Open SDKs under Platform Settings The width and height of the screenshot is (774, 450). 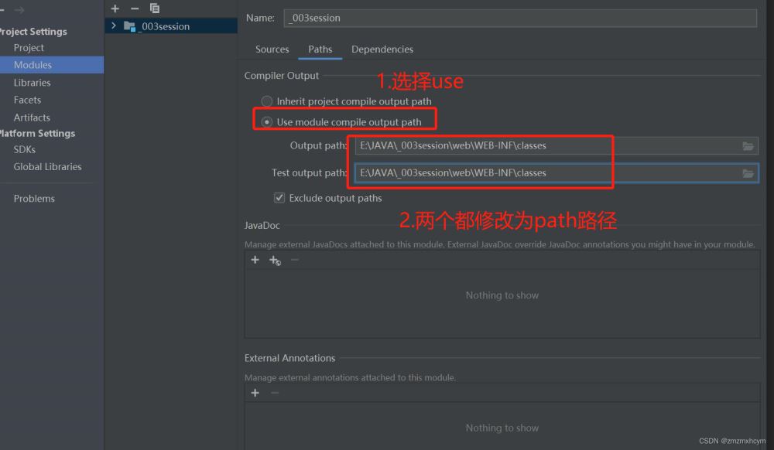(x=25, y=150)
